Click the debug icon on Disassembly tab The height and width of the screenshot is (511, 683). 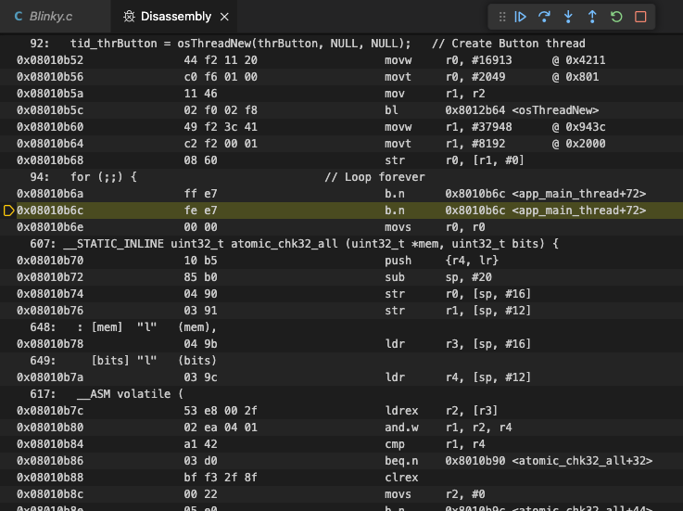(x=129, y=17)
